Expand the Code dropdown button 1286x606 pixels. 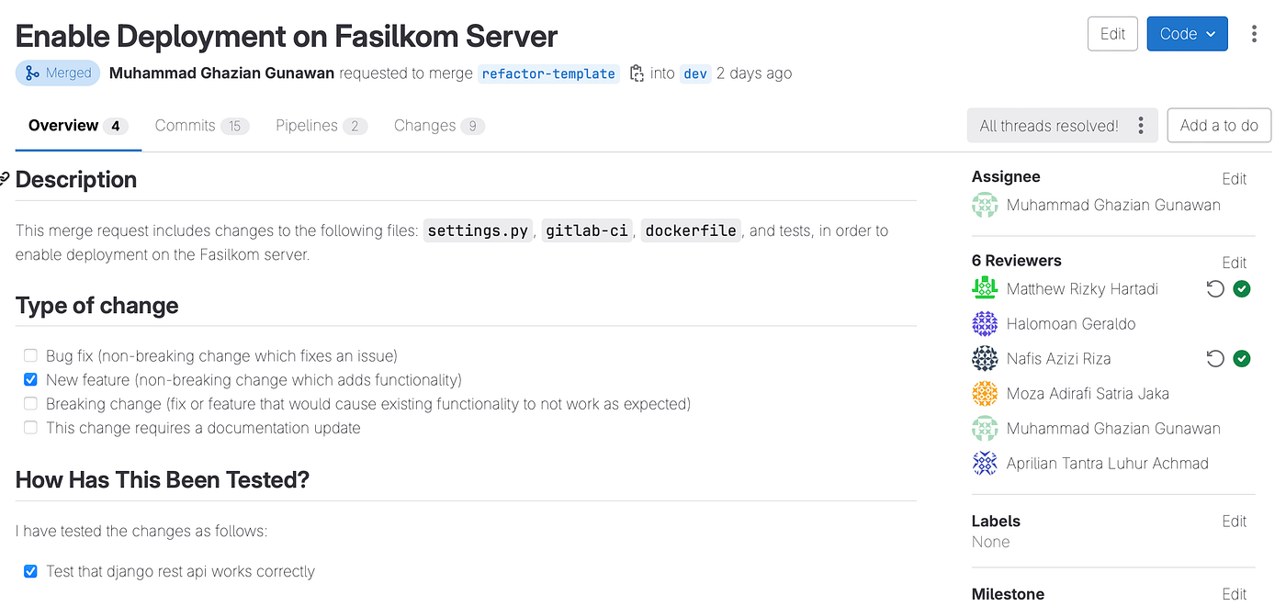pos(1187,34)
